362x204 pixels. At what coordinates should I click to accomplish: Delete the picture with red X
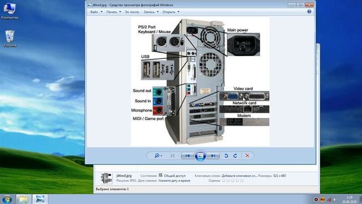[247, 156]
